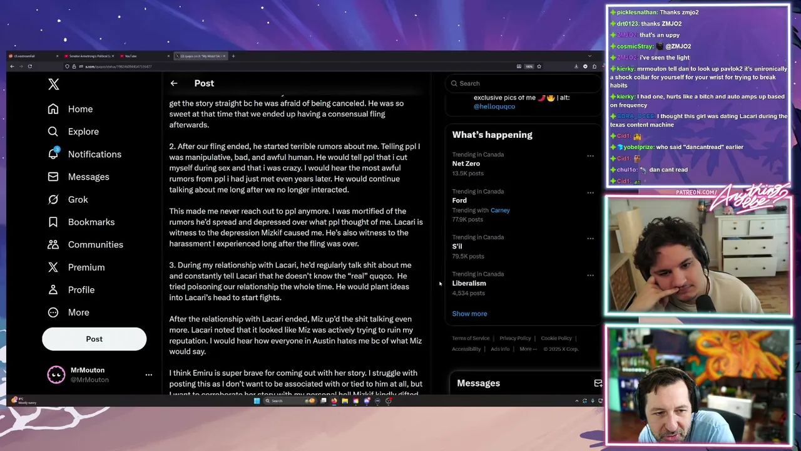Open Explore from the sidebar
Screen dimensions: 801x451
click(73, 132)
